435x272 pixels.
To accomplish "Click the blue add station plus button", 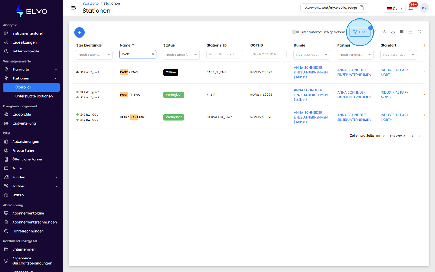I will pyautogui.click(x=79, y=32).
